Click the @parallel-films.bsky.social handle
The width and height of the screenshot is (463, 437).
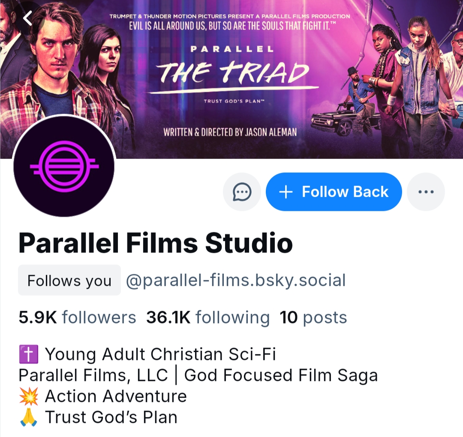pyautogui.click(x=236, y=281)
